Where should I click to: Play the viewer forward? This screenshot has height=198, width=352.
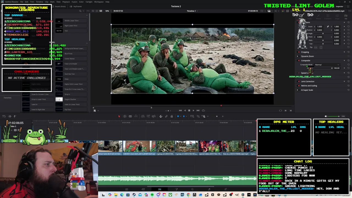193,110
